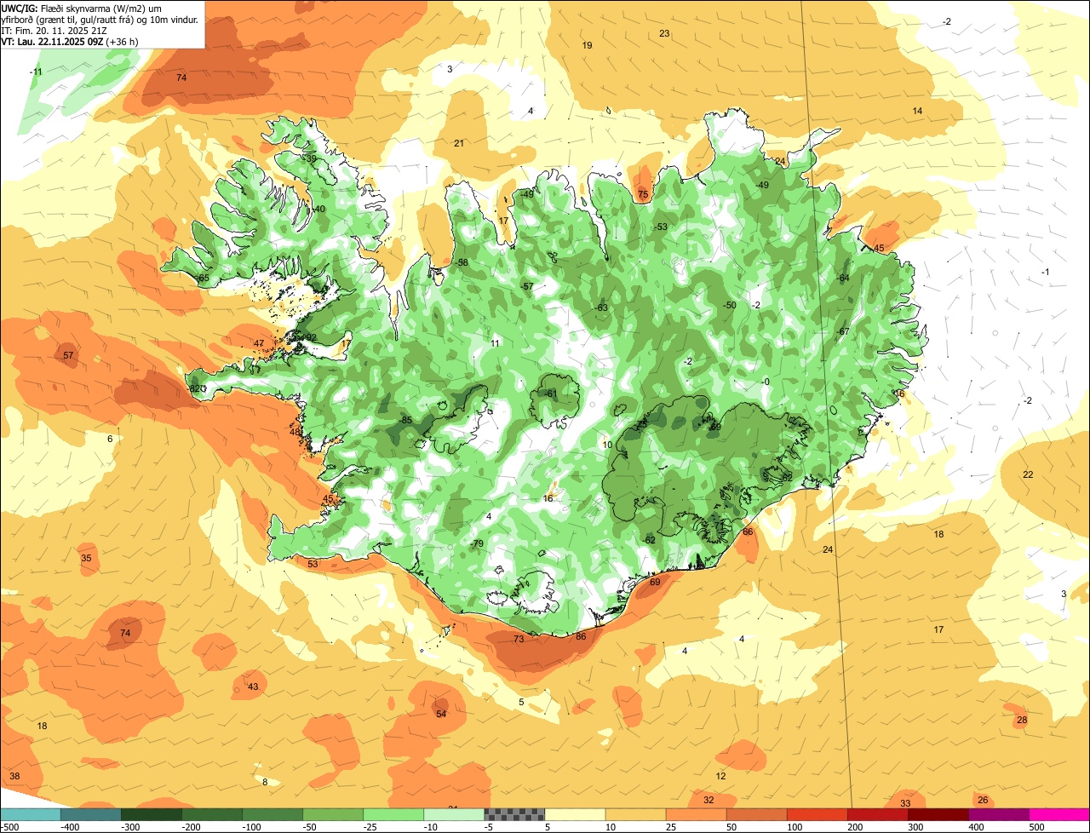Click the map value -85 in western Iceland

click(x=405, y=421)
